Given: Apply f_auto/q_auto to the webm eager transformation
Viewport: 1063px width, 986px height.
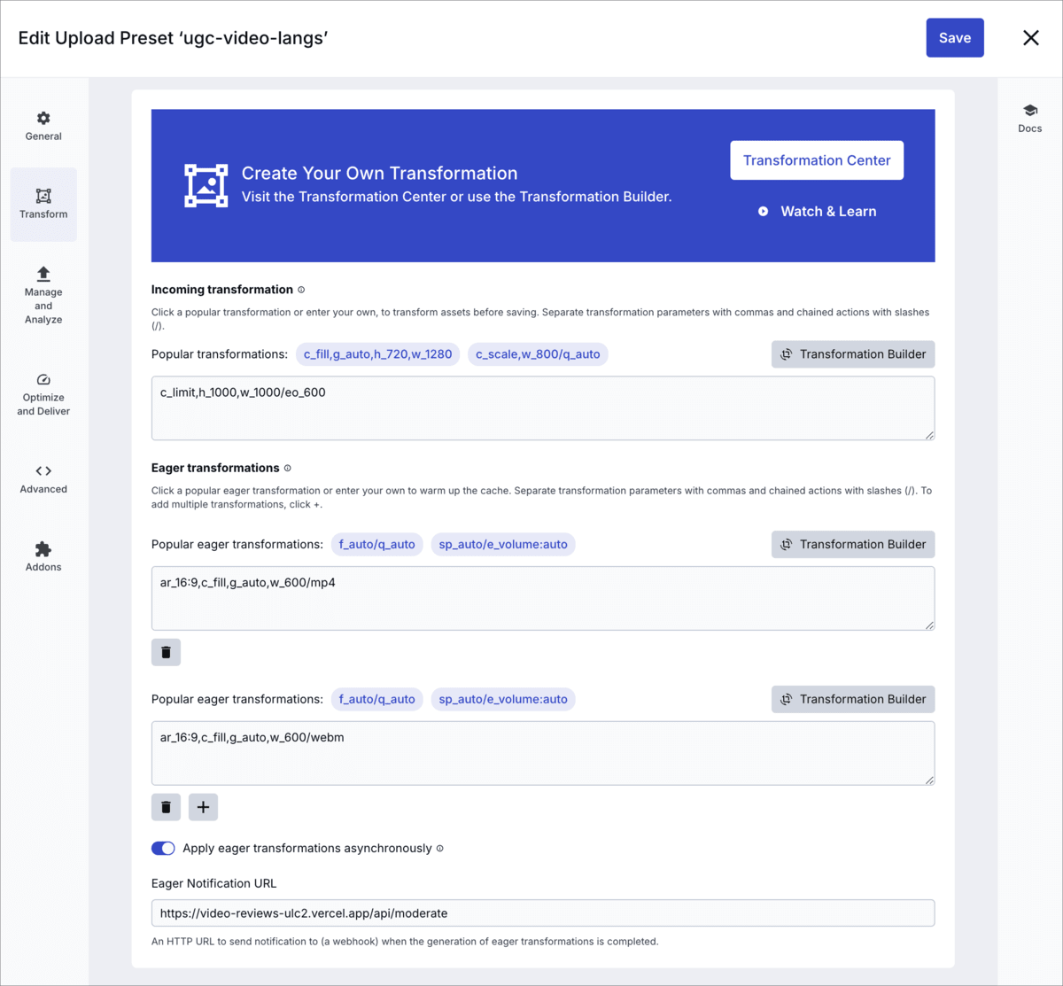Looking at the screenshot, I should click(377, 699).
